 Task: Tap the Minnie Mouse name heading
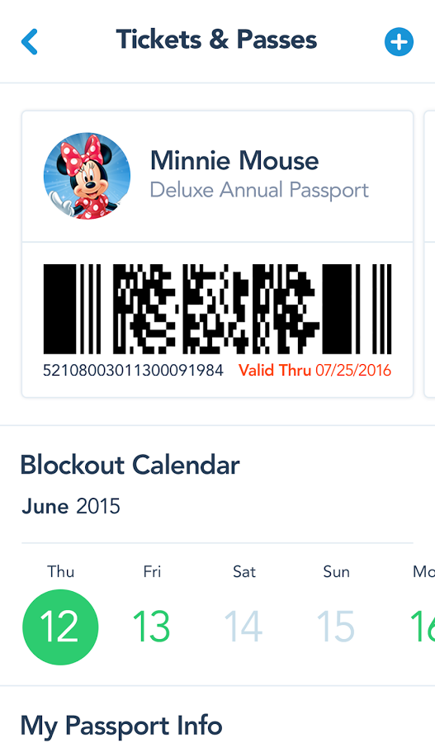(234, 160)
